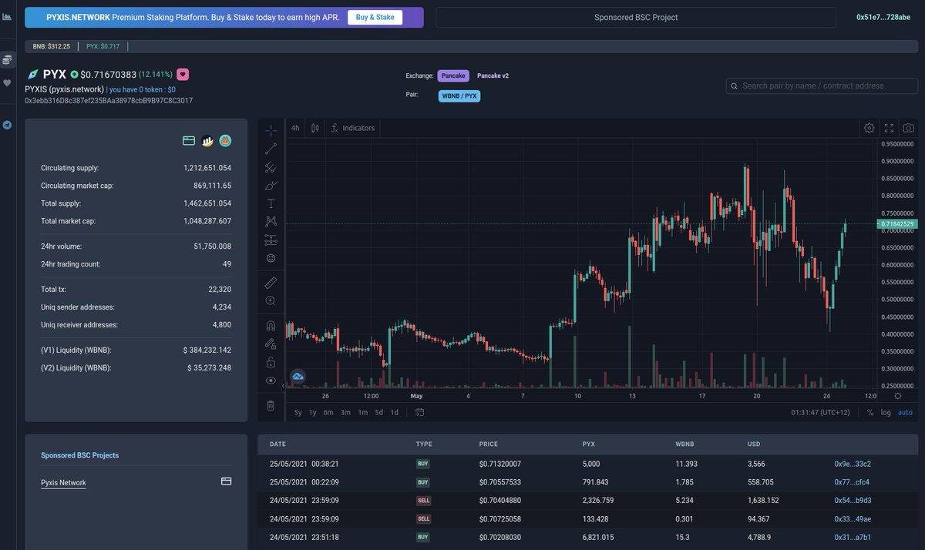Switch price scale to log mode
The image size is (925, 550).
(x=885, y=412)
